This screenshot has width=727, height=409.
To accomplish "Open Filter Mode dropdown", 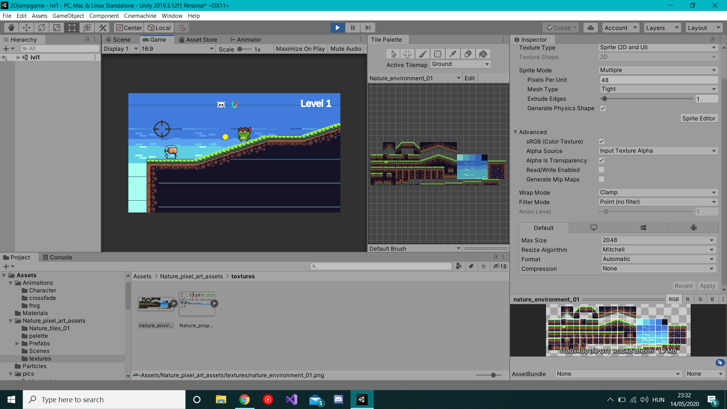I will point(658,202).
